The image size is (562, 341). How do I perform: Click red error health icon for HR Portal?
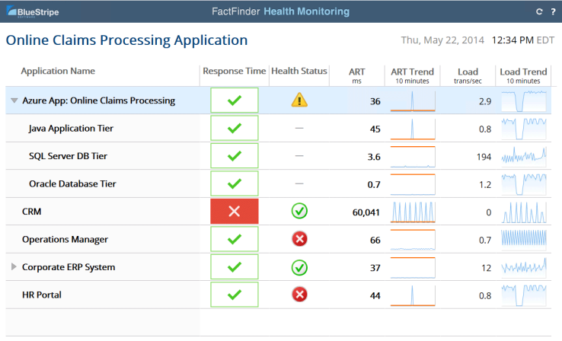(x=299, y=295)
